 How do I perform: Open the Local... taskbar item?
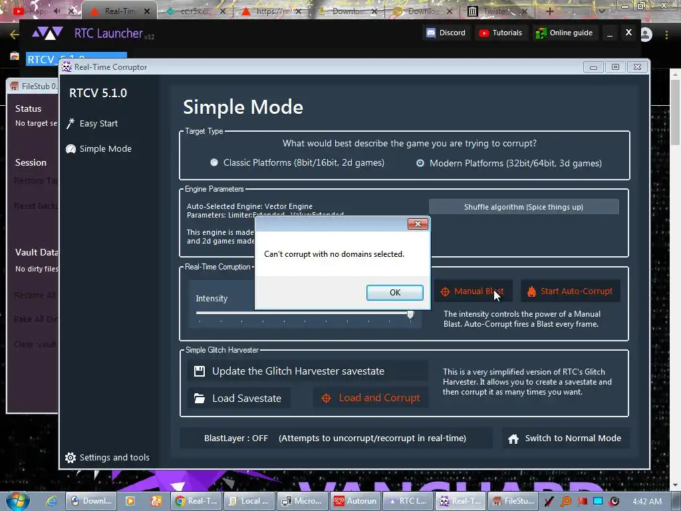(250, 501)
